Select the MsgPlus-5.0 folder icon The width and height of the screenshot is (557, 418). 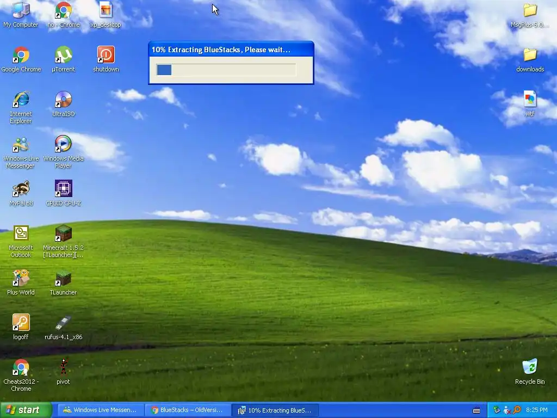(530, 10)
